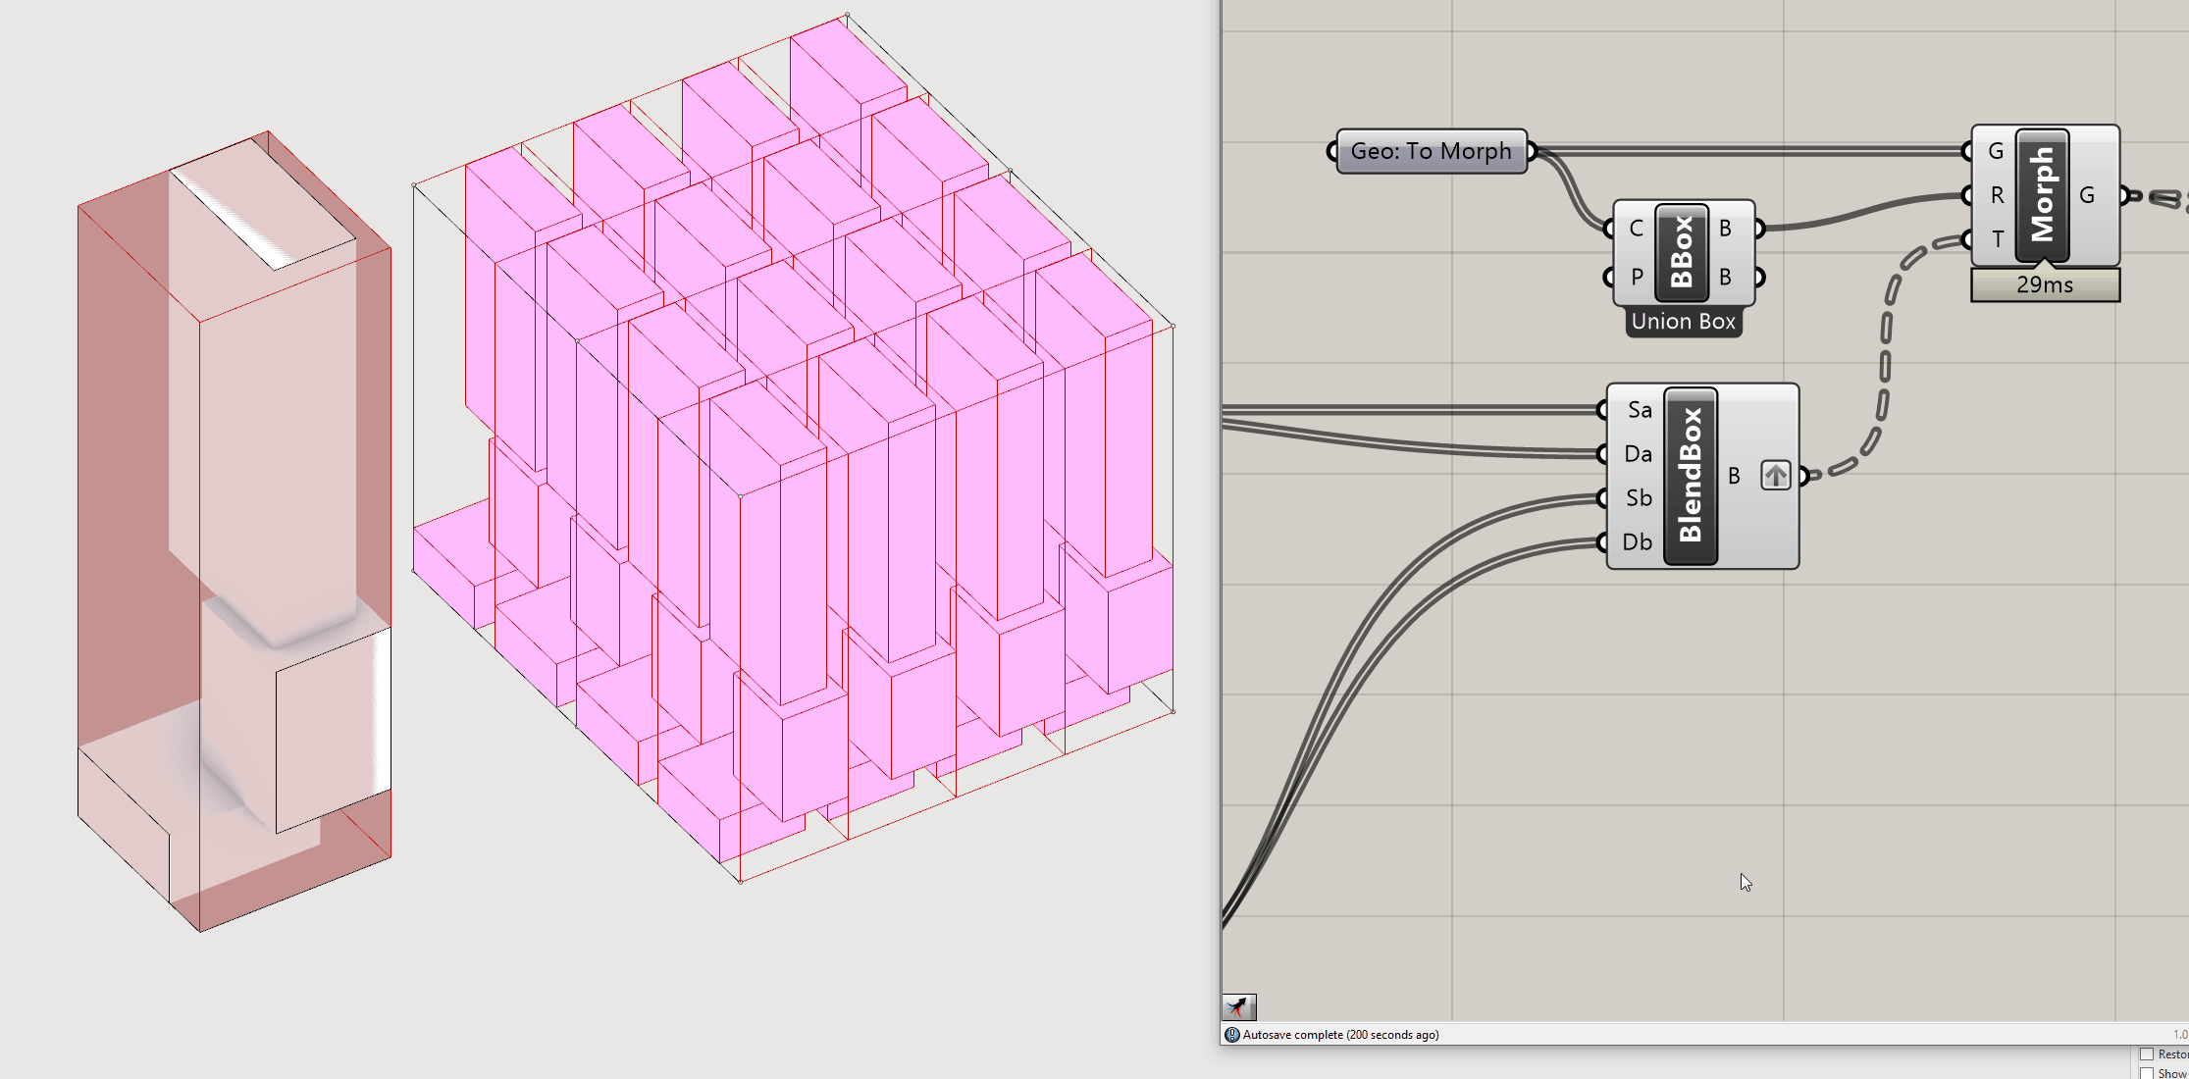2189x1079 pixels.
Task: Click the Autosave complete status message
Action: pyautogui.click(x=1340, y=1035)
